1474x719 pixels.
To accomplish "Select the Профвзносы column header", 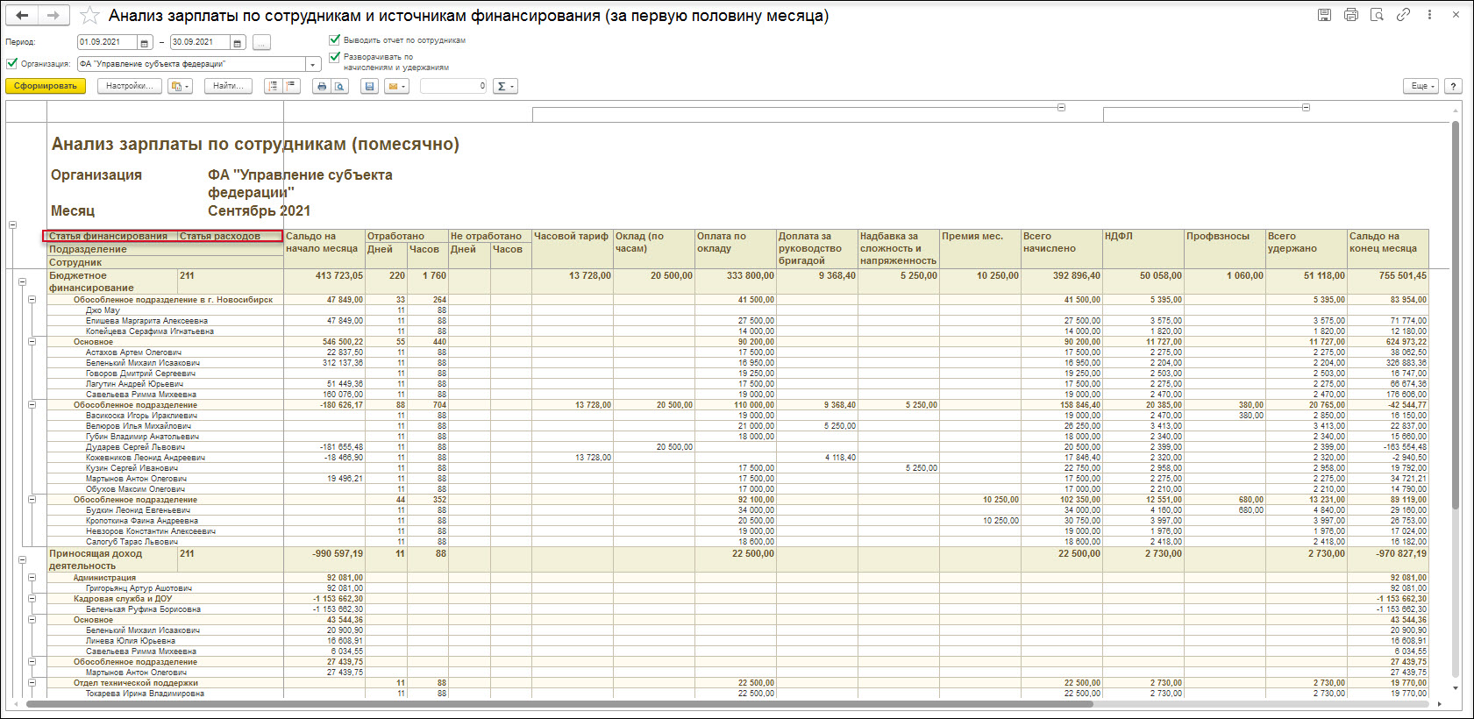I will click(x=1225, y=248).
